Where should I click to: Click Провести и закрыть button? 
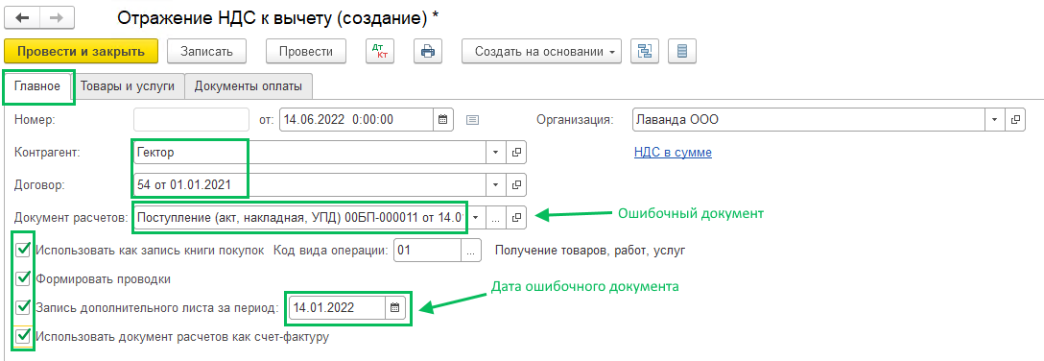tap(82, 51)
